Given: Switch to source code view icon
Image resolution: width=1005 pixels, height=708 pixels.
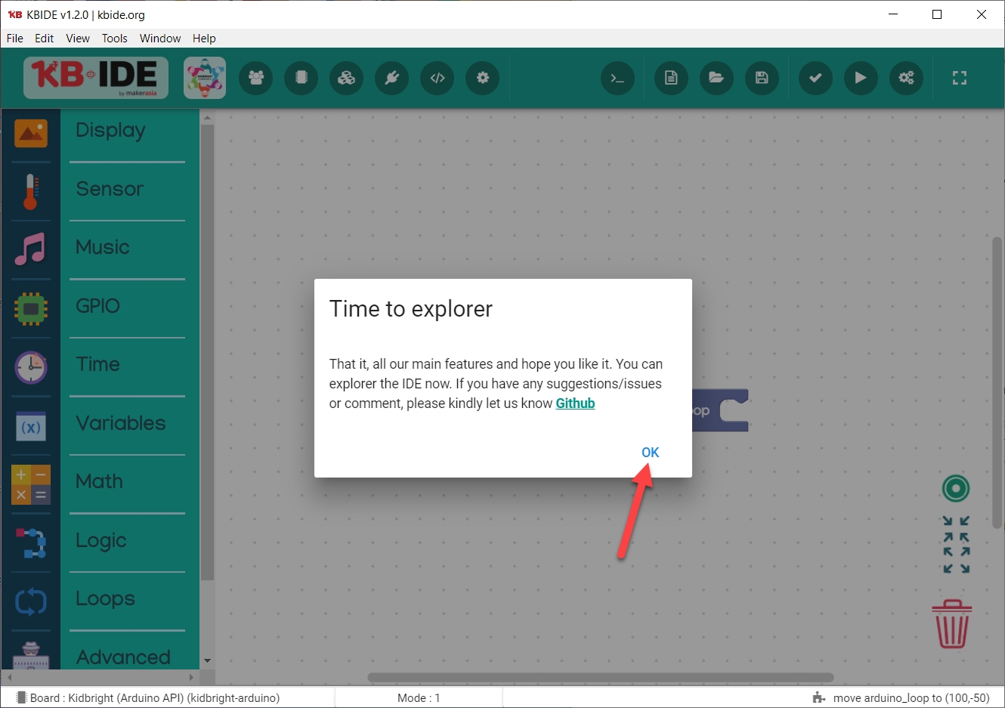Looking at the screenshot, I should pos(438,78).
